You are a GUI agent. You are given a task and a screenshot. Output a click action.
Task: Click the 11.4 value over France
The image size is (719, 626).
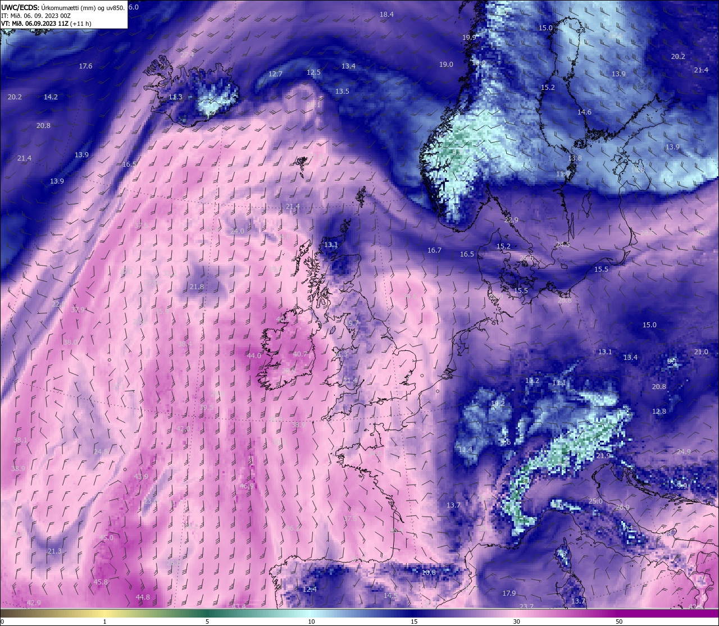[465, 450]
